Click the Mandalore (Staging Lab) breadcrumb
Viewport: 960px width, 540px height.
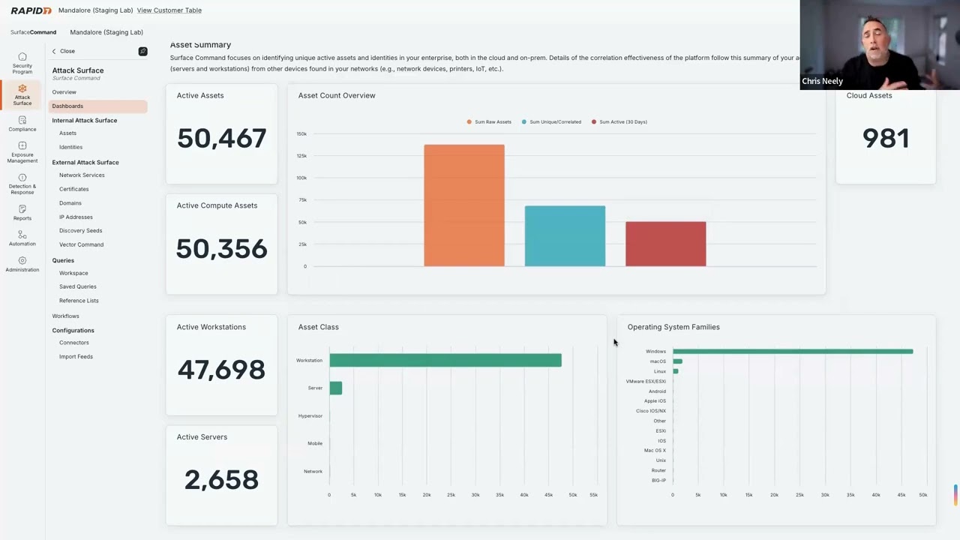click(x=106, y=32)
